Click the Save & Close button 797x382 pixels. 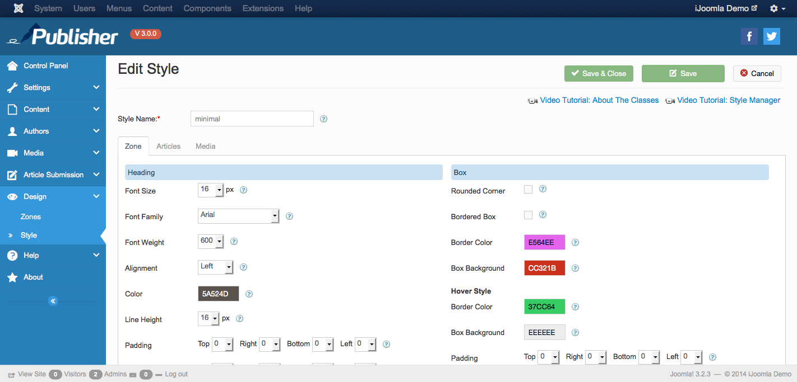[x=599, y=73]
